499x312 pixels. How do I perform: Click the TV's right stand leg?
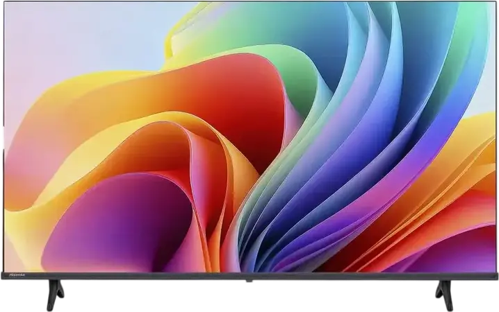tap(444, 295)
